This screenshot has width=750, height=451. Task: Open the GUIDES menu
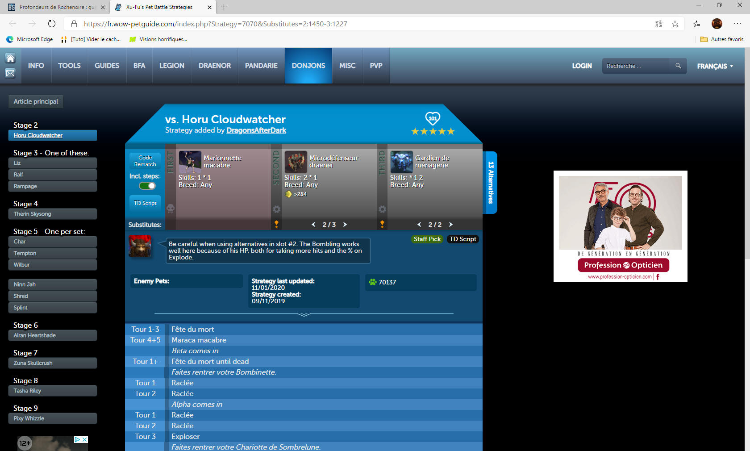[107, 66]
